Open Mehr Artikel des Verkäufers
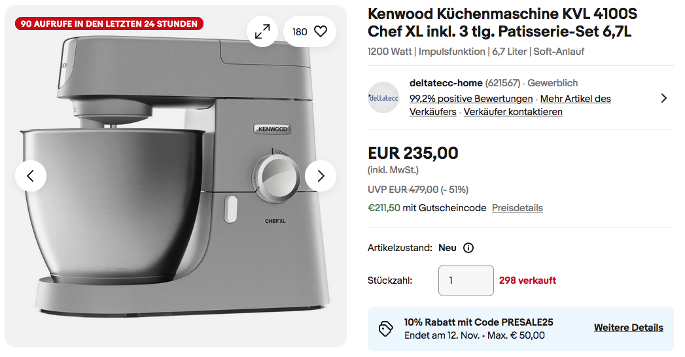This screenshot has height=357, width=685. click(x=576, y=99)
